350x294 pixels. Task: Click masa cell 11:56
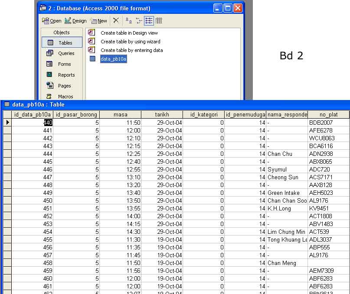pos(120,271)
